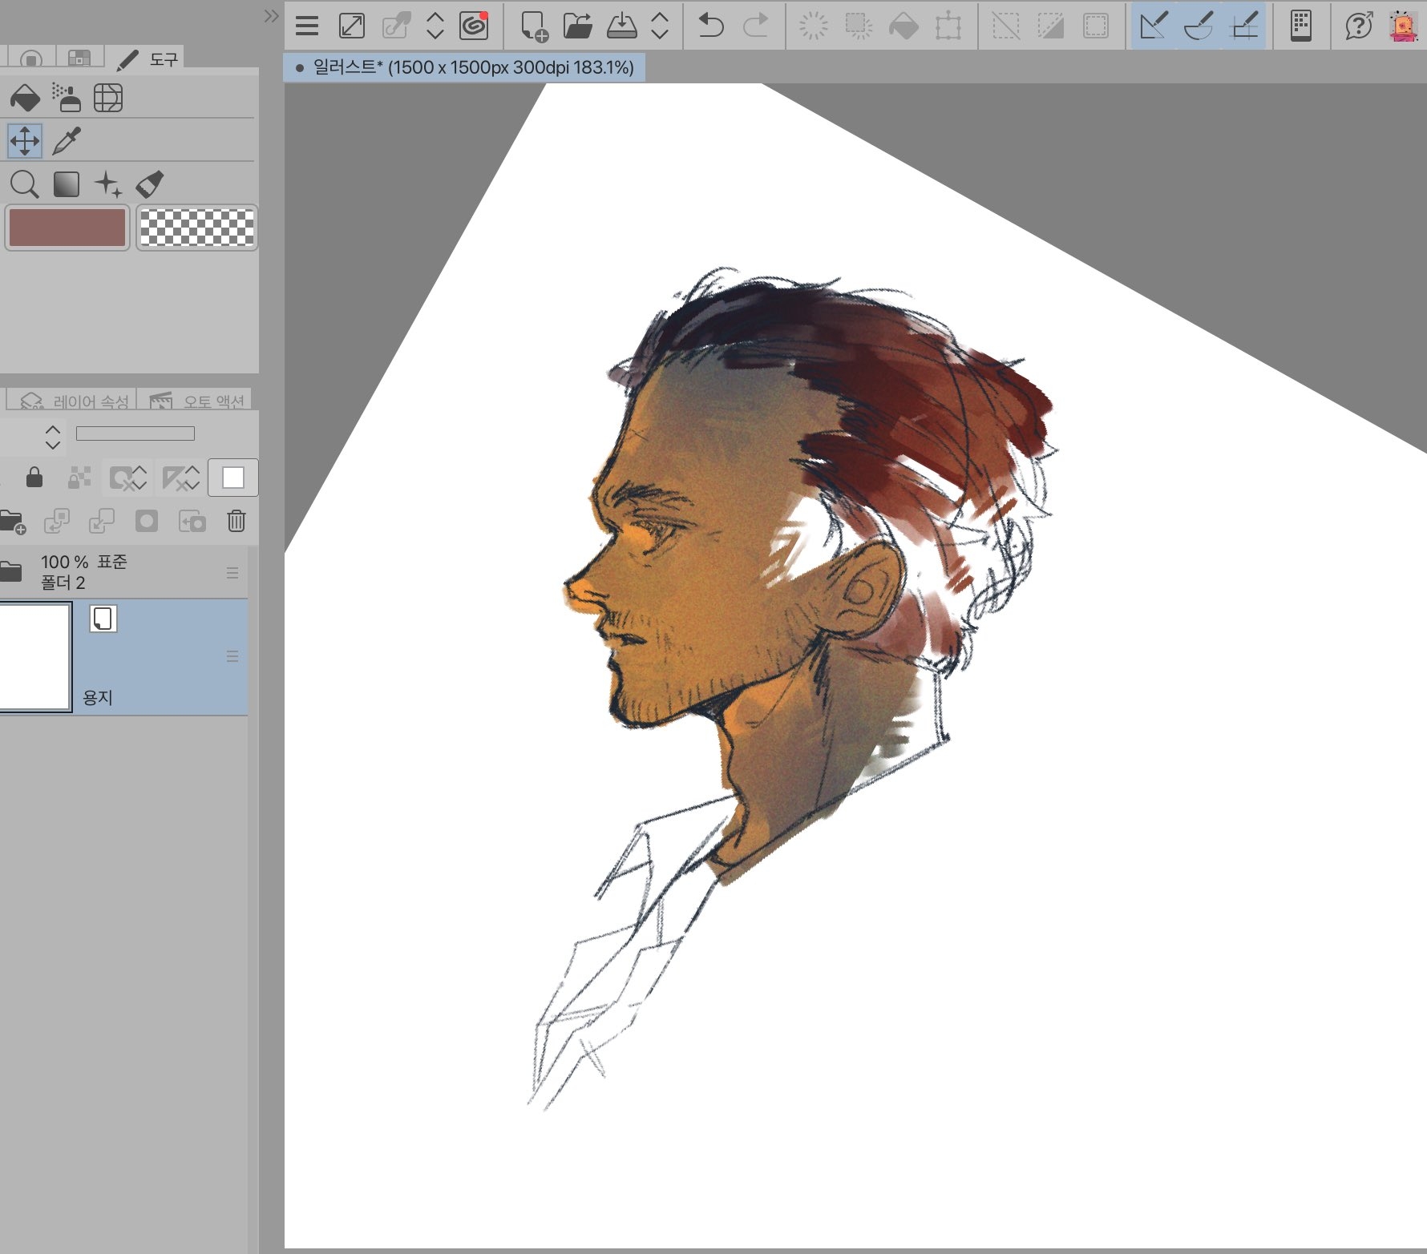Screen dimensions: 1427x1254
Task: Toggle snap to grid
Action: (1243, 26)
